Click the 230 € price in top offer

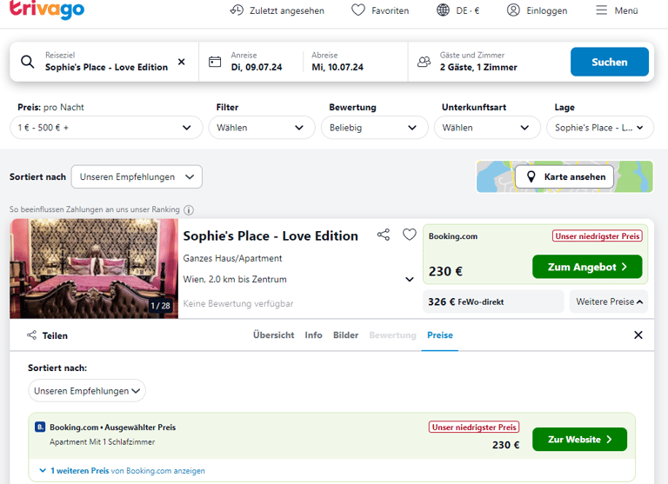(445, 271)
